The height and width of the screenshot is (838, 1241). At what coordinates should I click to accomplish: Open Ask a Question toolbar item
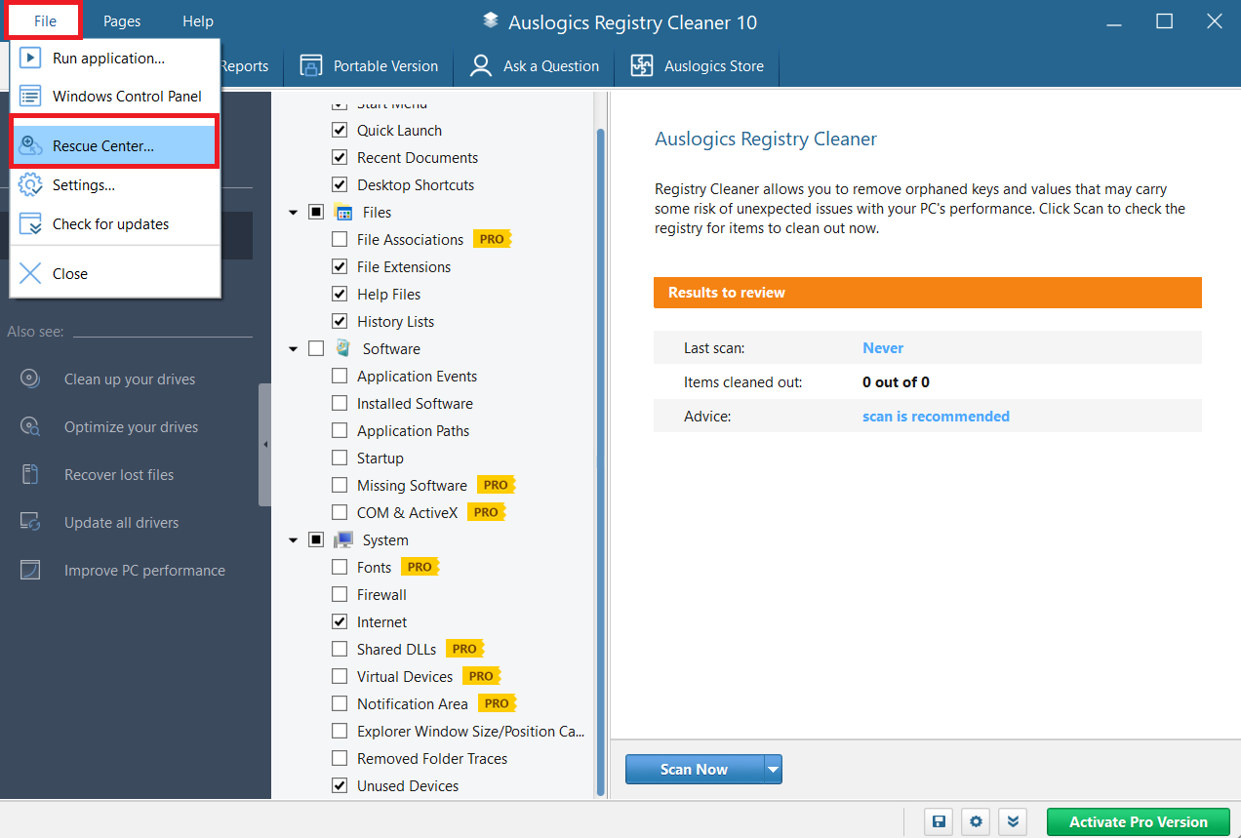pos(535,66)
